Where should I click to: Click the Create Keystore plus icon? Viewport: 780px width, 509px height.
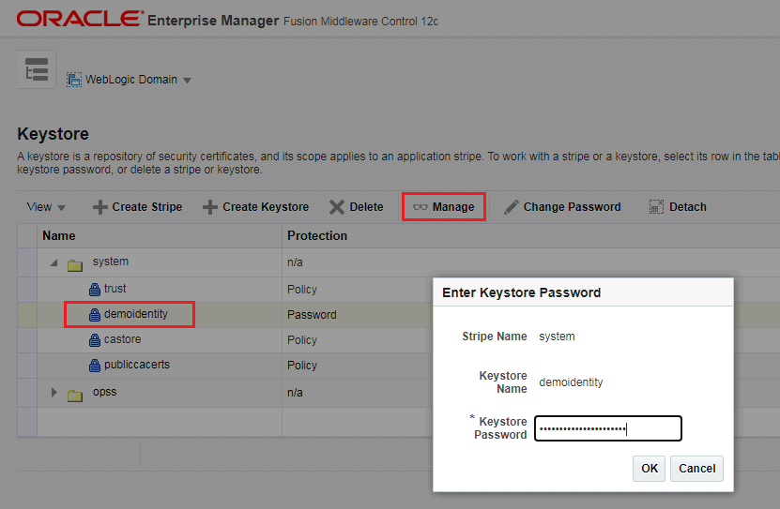(x=210, y=207)
